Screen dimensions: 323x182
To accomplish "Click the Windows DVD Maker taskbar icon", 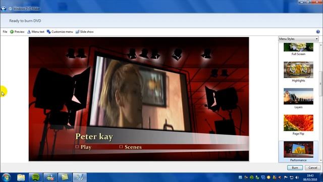I will point(80,177).
